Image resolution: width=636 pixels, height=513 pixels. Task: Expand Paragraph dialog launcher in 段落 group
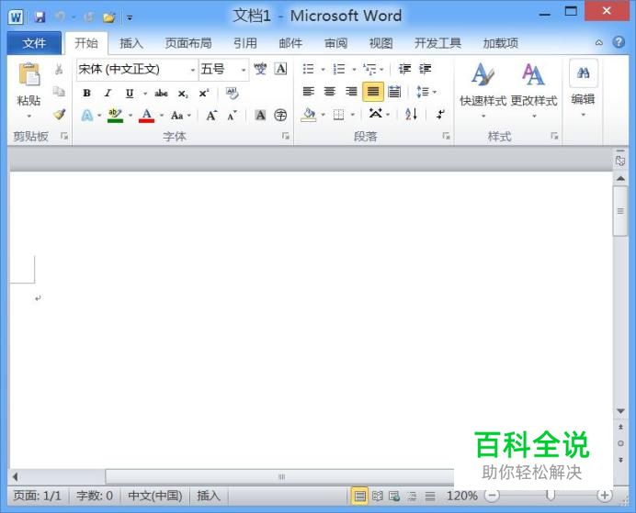[446, 136]
